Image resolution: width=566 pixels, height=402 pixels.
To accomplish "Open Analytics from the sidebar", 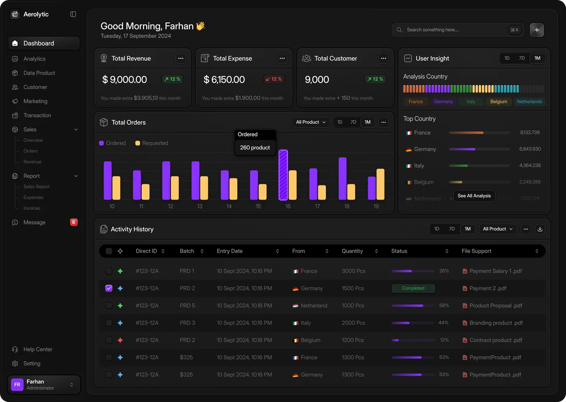I will click(34, 59).
